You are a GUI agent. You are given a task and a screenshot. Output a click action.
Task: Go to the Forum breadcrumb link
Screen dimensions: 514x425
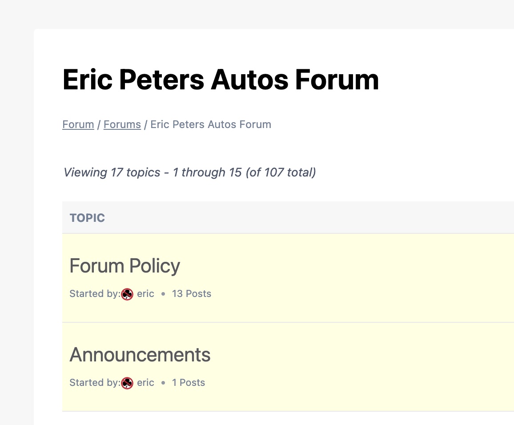click(x=78, y=124)
